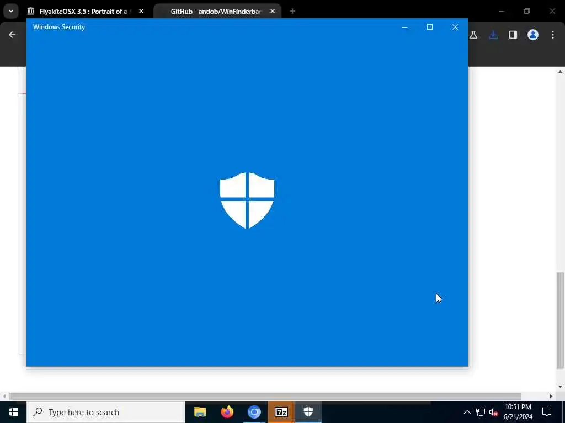Click the browser horizontal scrollbar thumb
Image resolution: width=565 pixels, height=423 pixels.
pyautogui.click(x=265, y=396)
